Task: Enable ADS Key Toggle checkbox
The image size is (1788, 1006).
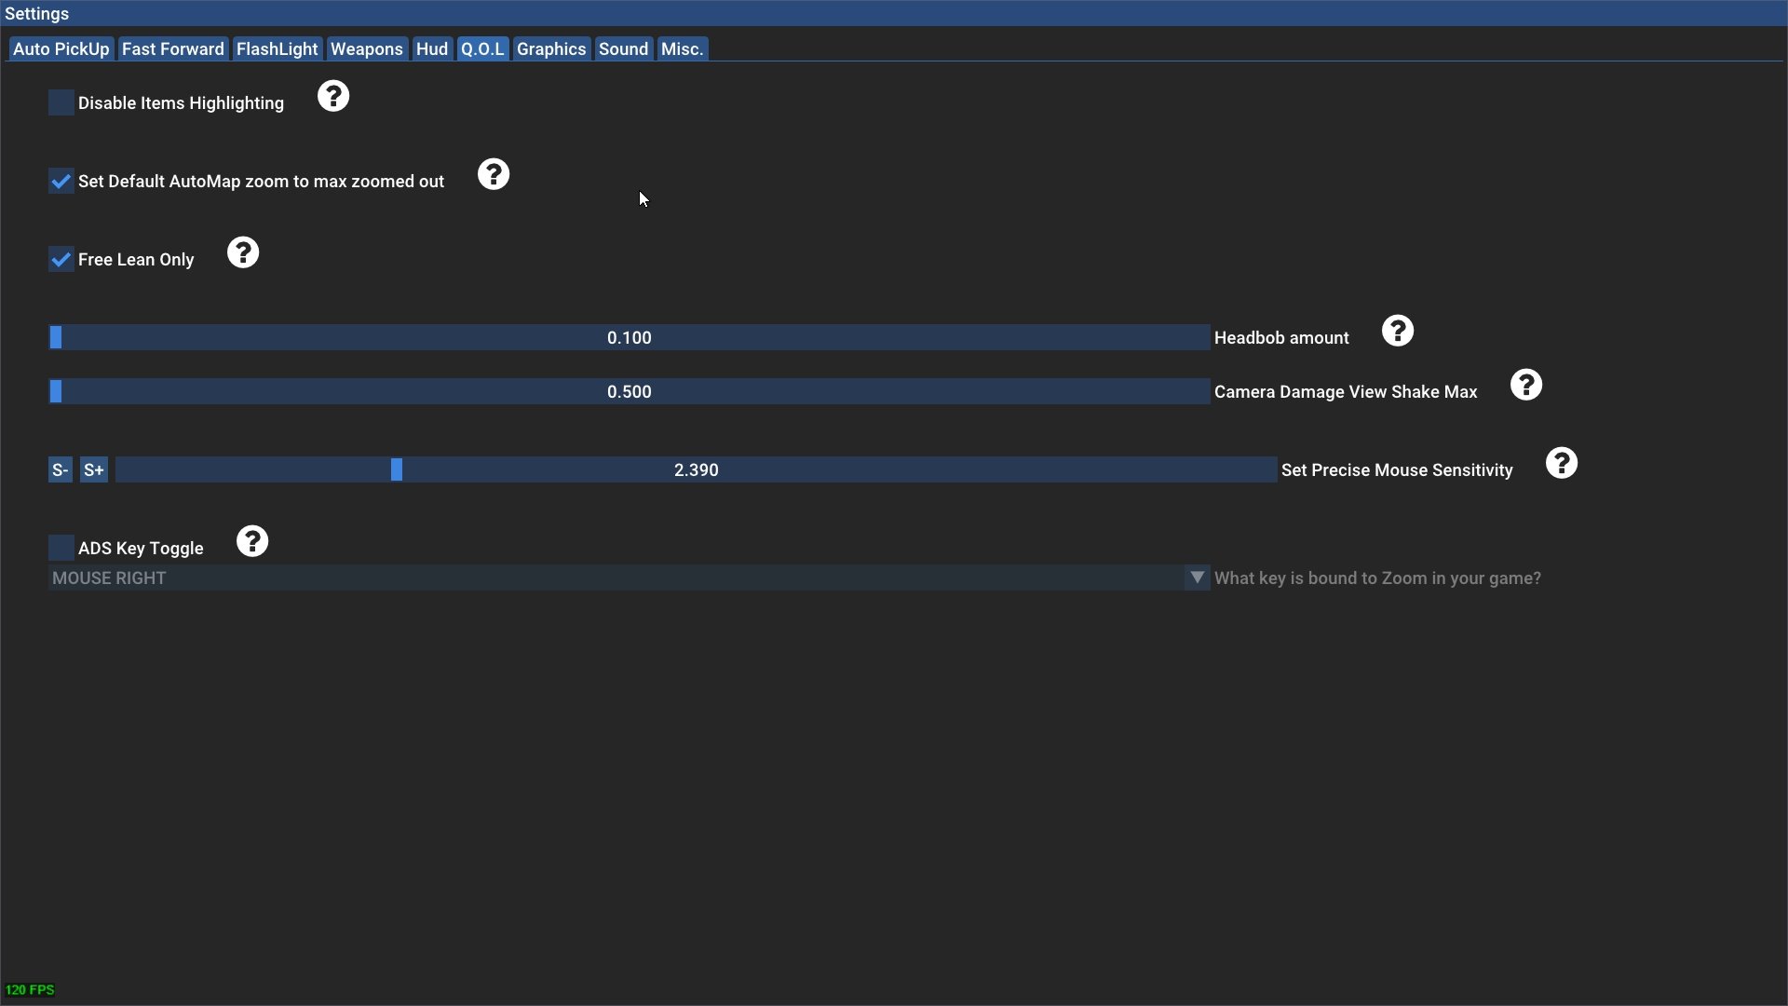Action: point(61,548)
